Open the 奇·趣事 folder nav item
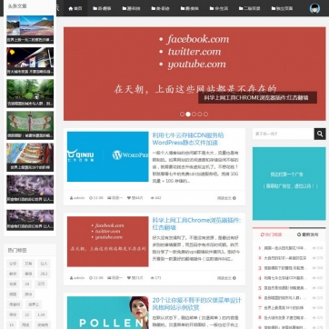The image size is (329, 329). point(102,8)
